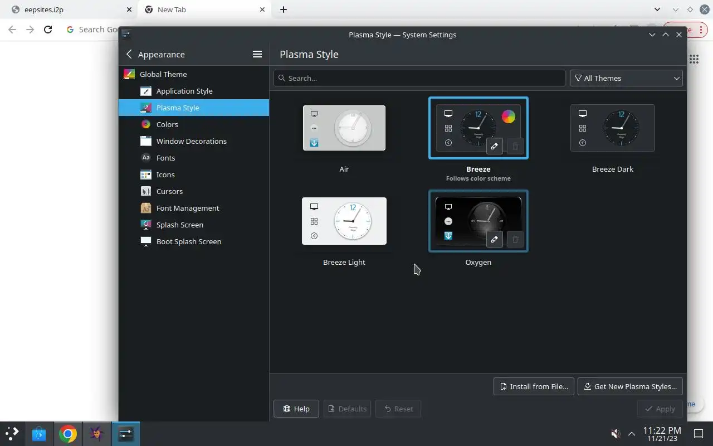The image size is (713, 446).
Task: Click the Font Management icon
Action: [146, 208]
